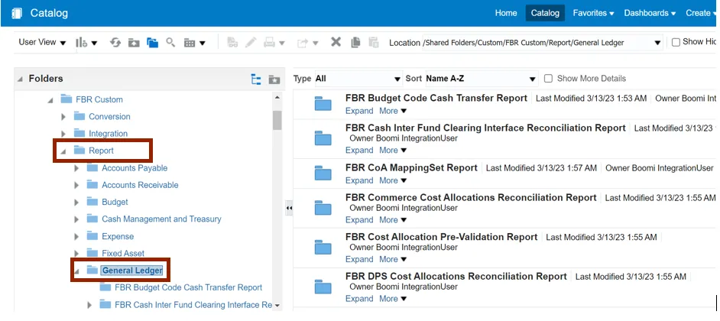Click the Copy icon in the toolbar

click(x=355, y=43)
